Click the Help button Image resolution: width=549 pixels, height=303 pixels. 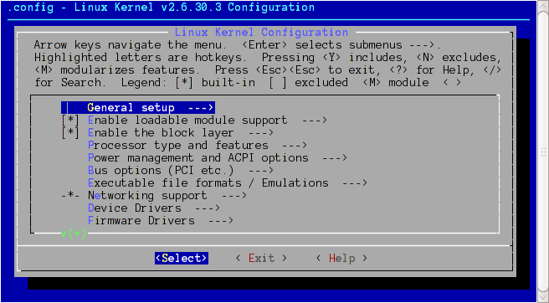coord(341,258)
